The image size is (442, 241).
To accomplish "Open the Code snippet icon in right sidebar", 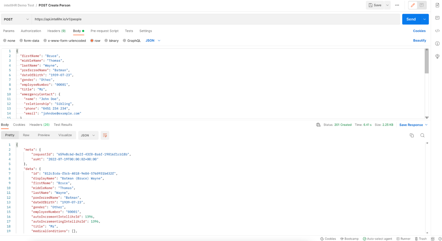I will (x=437, y=31).
